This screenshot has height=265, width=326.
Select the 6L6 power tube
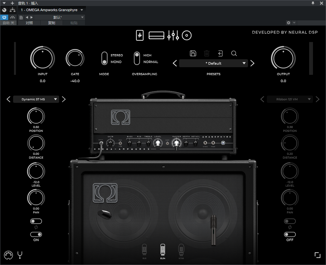[x=144, y=251]
